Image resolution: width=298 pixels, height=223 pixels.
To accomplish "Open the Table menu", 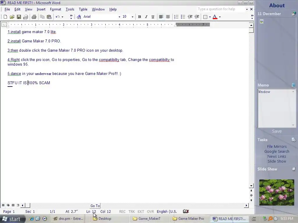I will [x=83, y=9].
